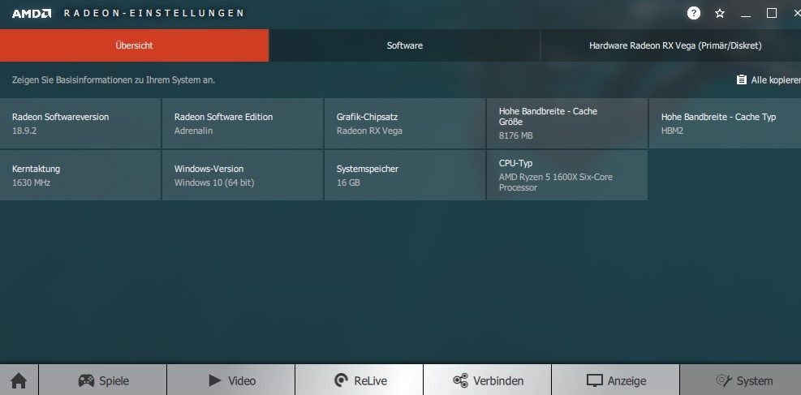Open the Verbinden section
This screenshot has width=801, height=395.
click(488, 380)
